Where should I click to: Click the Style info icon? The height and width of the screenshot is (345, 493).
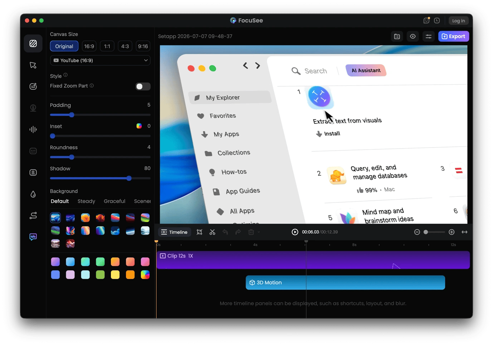click(65, 75)
